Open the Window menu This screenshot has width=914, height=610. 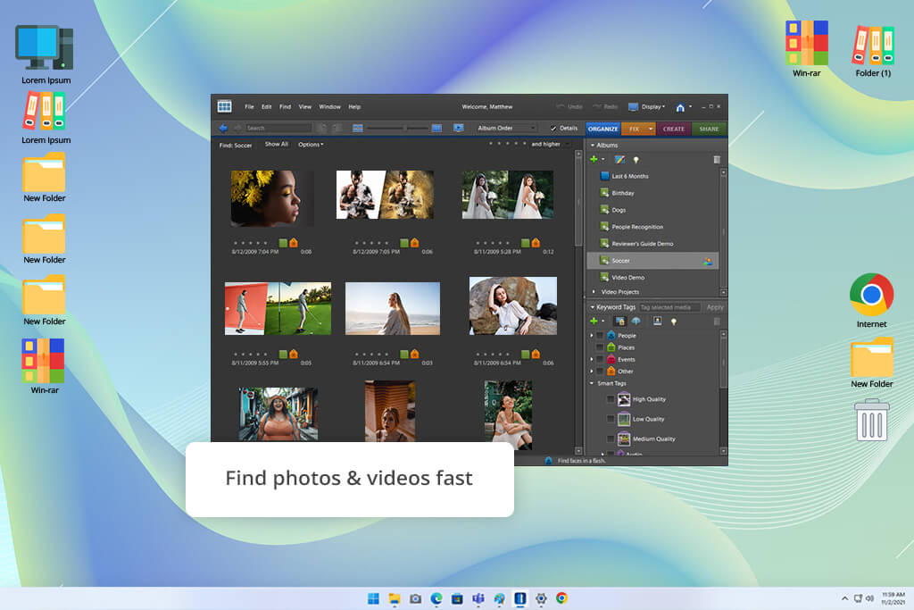[330, 106]
